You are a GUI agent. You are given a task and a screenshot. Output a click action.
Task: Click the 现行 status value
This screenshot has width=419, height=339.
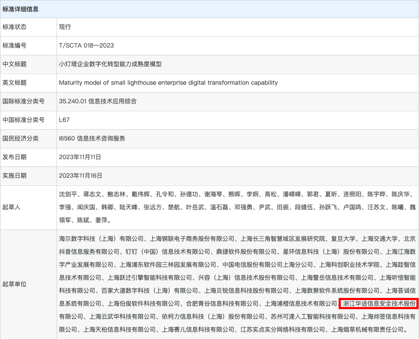[65, 27]
